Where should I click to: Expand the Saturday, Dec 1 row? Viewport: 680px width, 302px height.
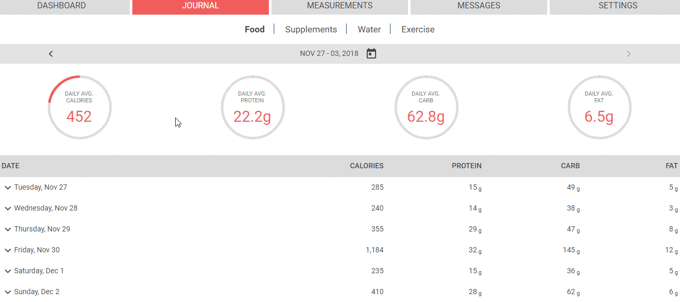pos(8,271)
